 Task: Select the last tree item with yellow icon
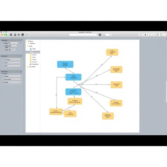point(31,67)
